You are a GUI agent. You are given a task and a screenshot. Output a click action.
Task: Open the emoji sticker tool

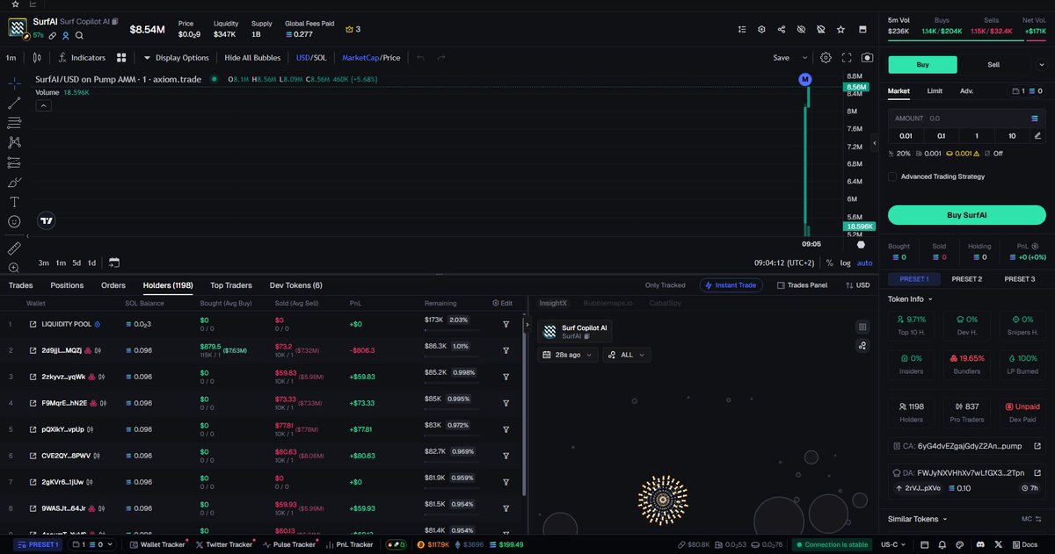click(14, 222)
